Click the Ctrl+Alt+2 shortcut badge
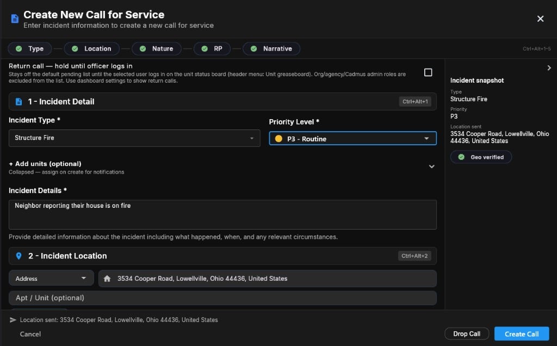 pos(414,256)
